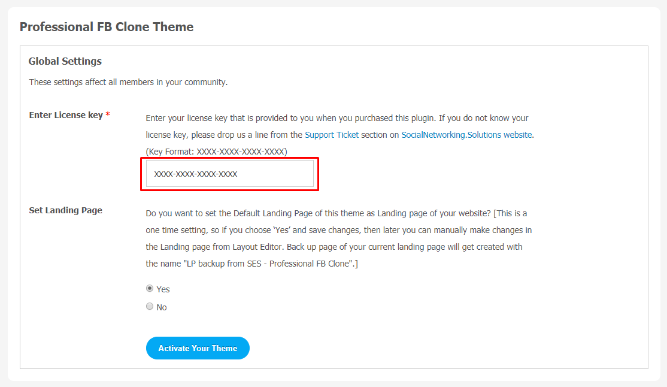The width and height of the screenshot is (667, 387).
Task: Open the Support Ticket link
Action: coord(331,135)
